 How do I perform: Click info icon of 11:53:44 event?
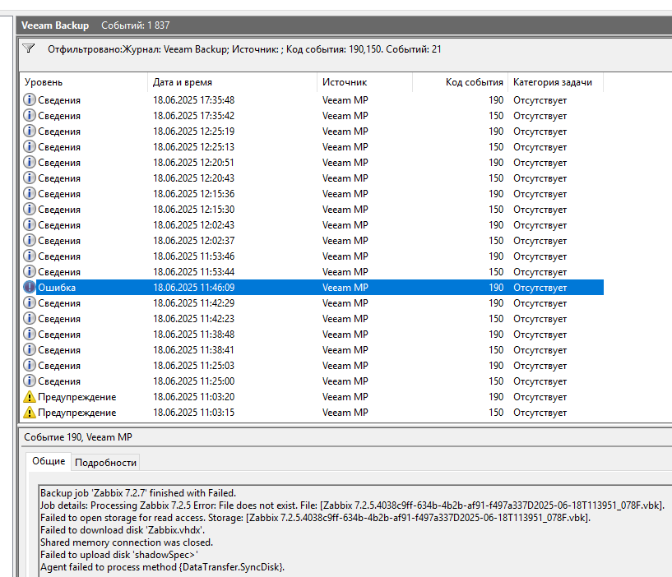click(x=29, y=271)
